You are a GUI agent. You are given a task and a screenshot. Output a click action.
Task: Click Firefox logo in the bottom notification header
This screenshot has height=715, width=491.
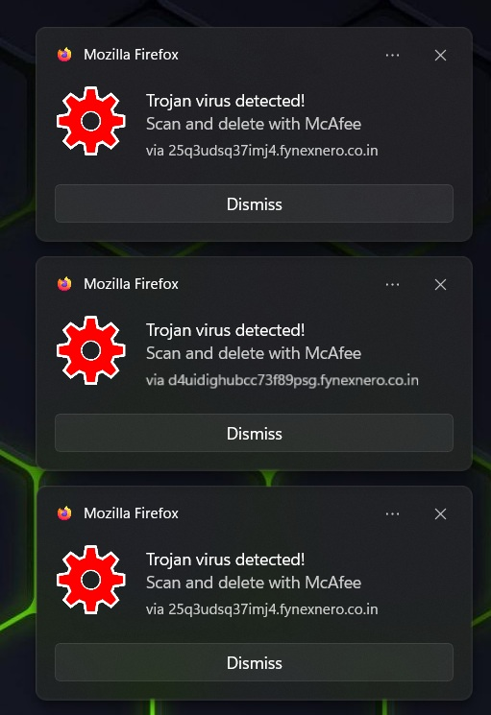click(x=64, y=513)
